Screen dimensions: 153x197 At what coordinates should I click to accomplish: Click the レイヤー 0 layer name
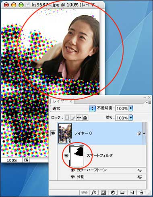tap(83, 133)
